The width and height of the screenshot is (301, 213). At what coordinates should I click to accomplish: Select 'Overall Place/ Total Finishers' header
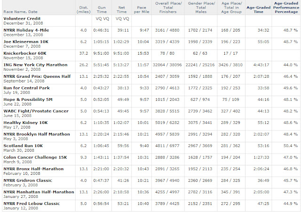point(168,8)
